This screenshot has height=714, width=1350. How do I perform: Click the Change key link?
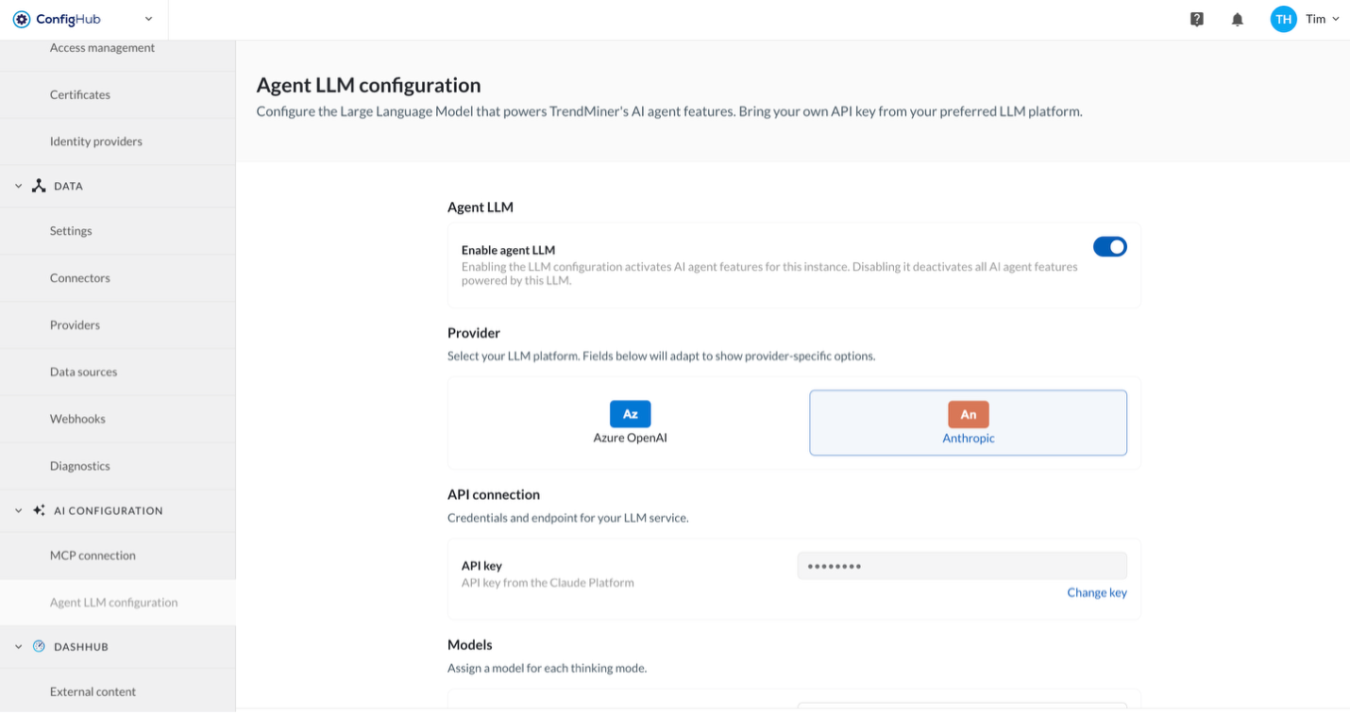click(1097, 592)
